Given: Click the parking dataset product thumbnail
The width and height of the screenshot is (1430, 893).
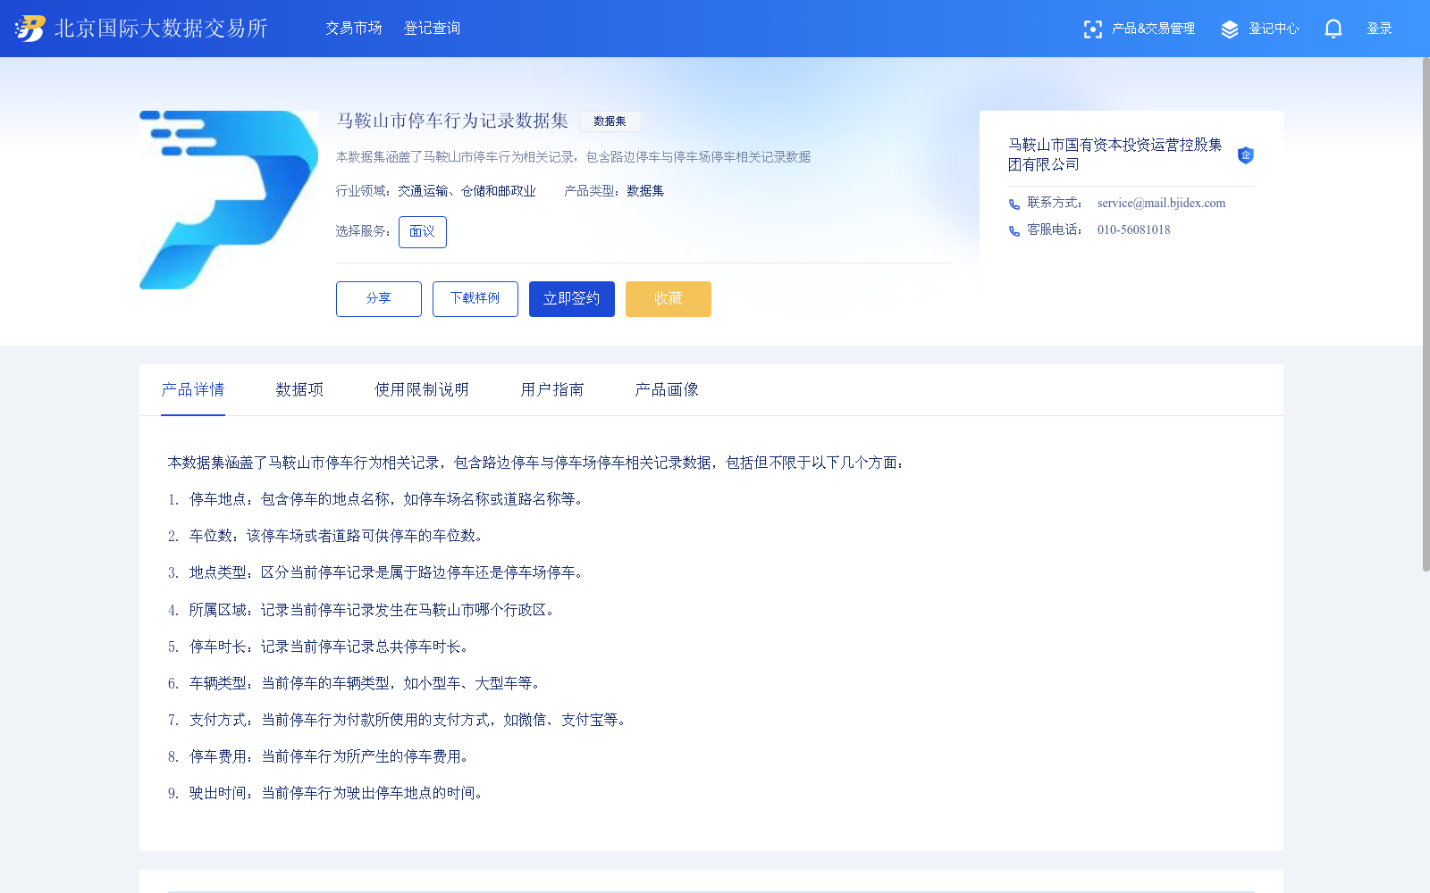Looking at the screenshot, I should 229,200.
